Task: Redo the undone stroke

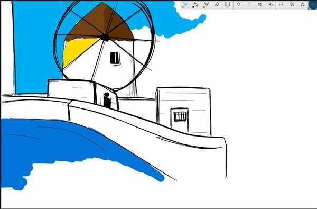Action: [249, 4]
